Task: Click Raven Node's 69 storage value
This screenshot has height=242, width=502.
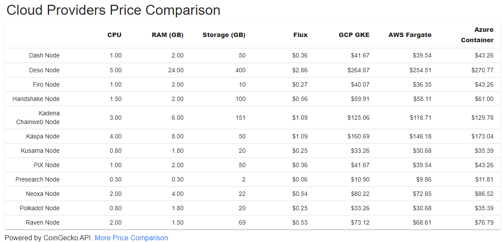Action: [x=242, y=222]
